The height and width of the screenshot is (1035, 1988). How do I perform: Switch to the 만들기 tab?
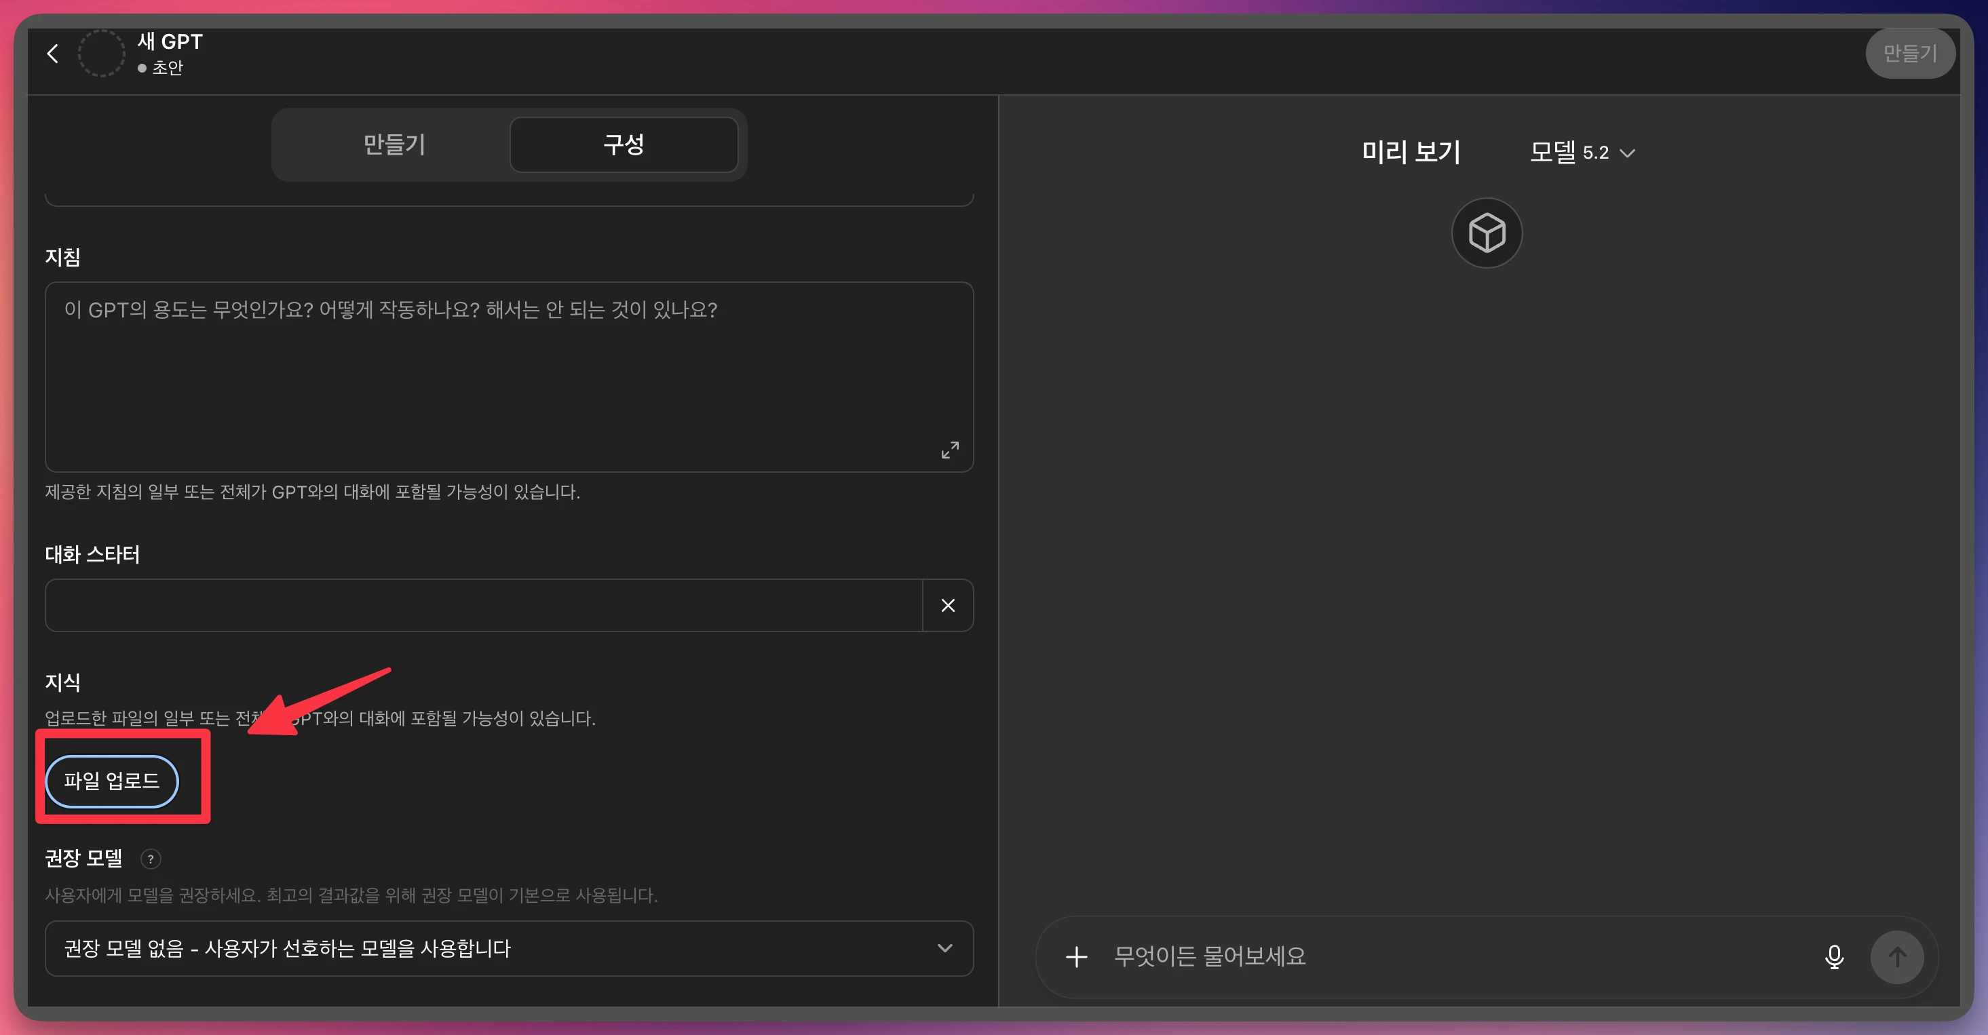coord(394,144)
